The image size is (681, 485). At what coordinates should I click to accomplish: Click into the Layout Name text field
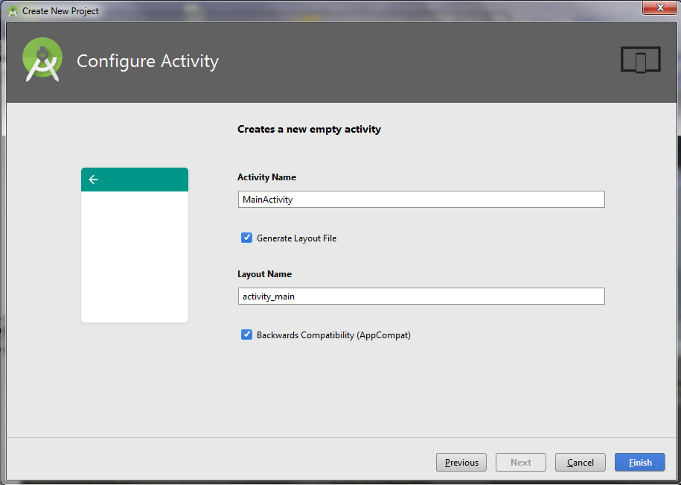point(421,297)
